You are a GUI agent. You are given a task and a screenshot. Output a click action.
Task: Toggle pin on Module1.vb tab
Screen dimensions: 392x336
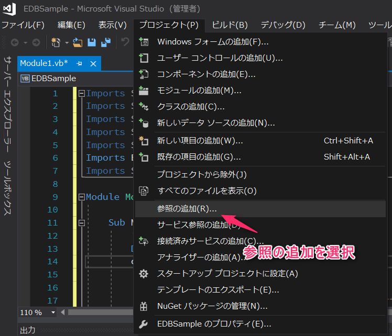pyautogui.click(x=80, y=63)
